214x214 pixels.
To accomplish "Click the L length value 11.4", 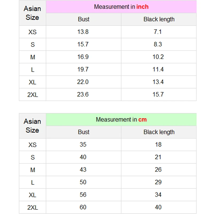I will coord(158,70).
